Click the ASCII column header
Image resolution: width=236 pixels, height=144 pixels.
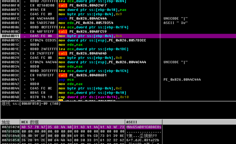point(144,122)
